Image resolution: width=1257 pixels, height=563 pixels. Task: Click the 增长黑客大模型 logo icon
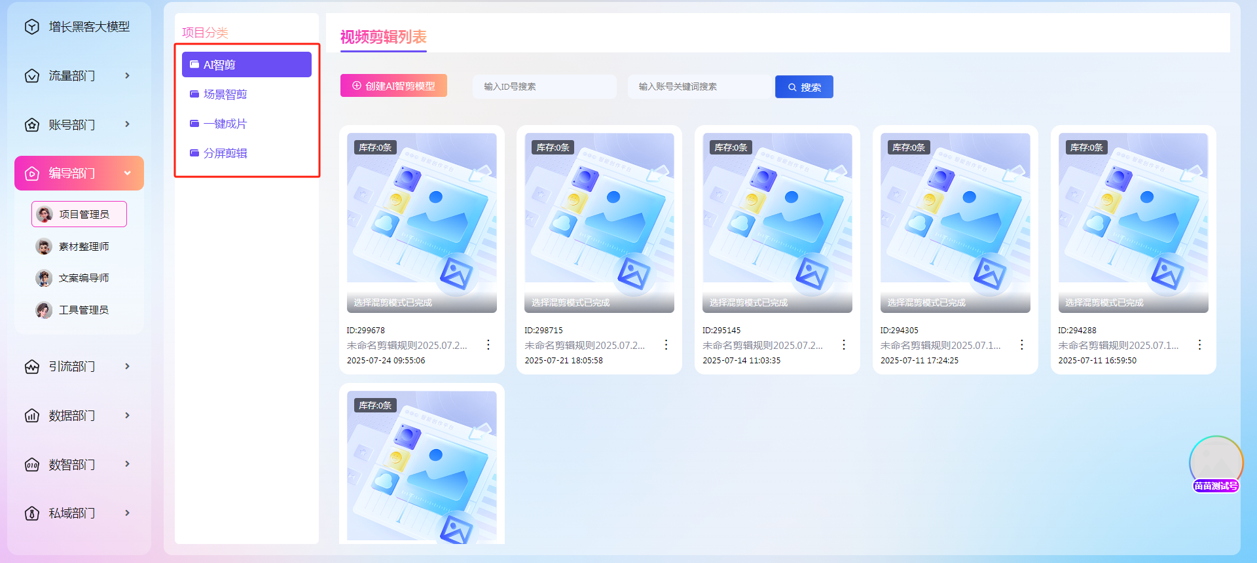[x=32, y=27]
